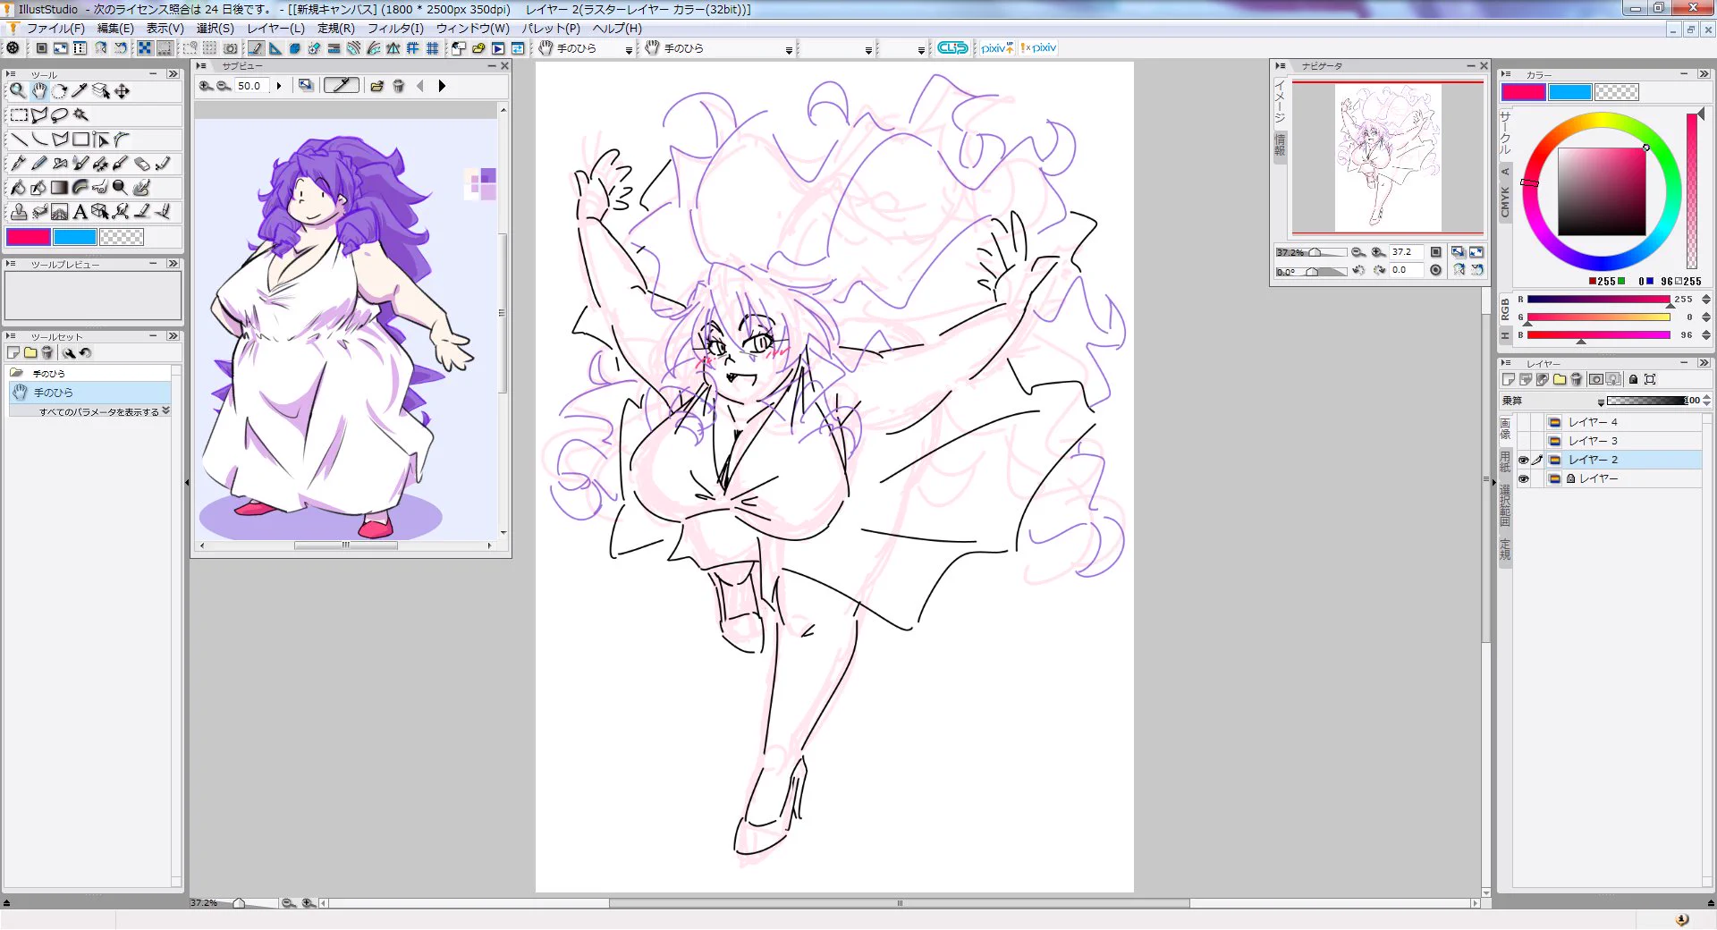Select the Gradient tool

(x=59, y=188)
